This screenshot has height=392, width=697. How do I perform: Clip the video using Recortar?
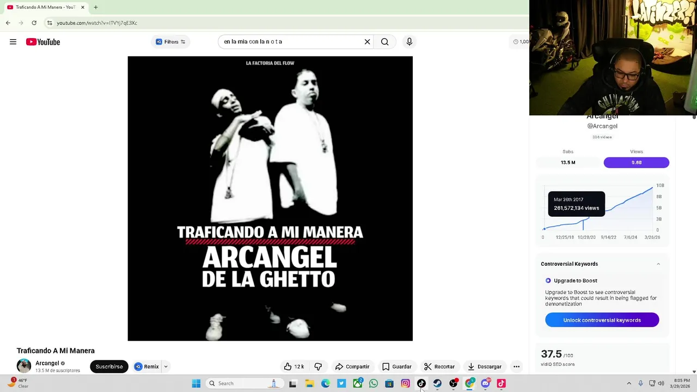point(439,366)
